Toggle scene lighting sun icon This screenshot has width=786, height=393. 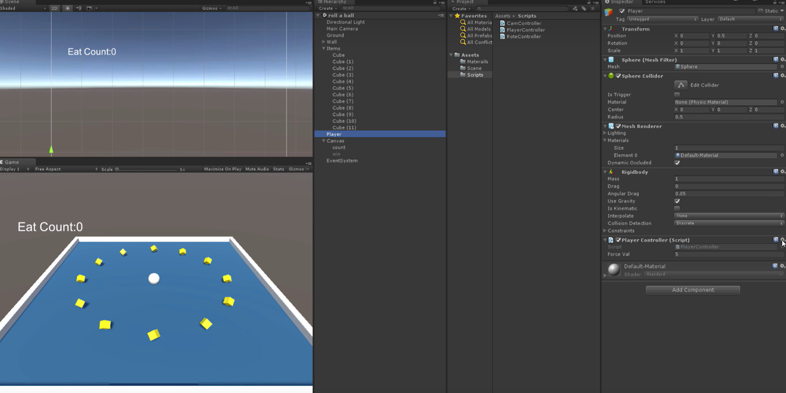[68, 8]
